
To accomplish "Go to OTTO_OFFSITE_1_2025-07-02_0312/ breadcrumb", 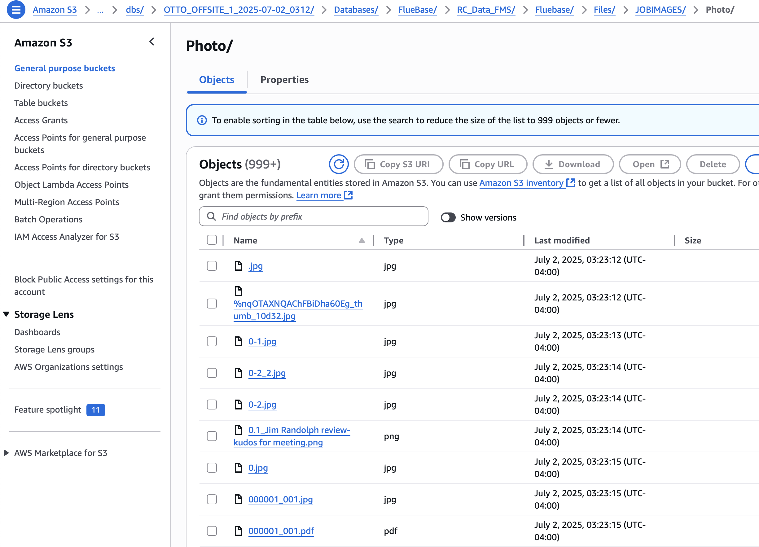I will tap(239, 10).
